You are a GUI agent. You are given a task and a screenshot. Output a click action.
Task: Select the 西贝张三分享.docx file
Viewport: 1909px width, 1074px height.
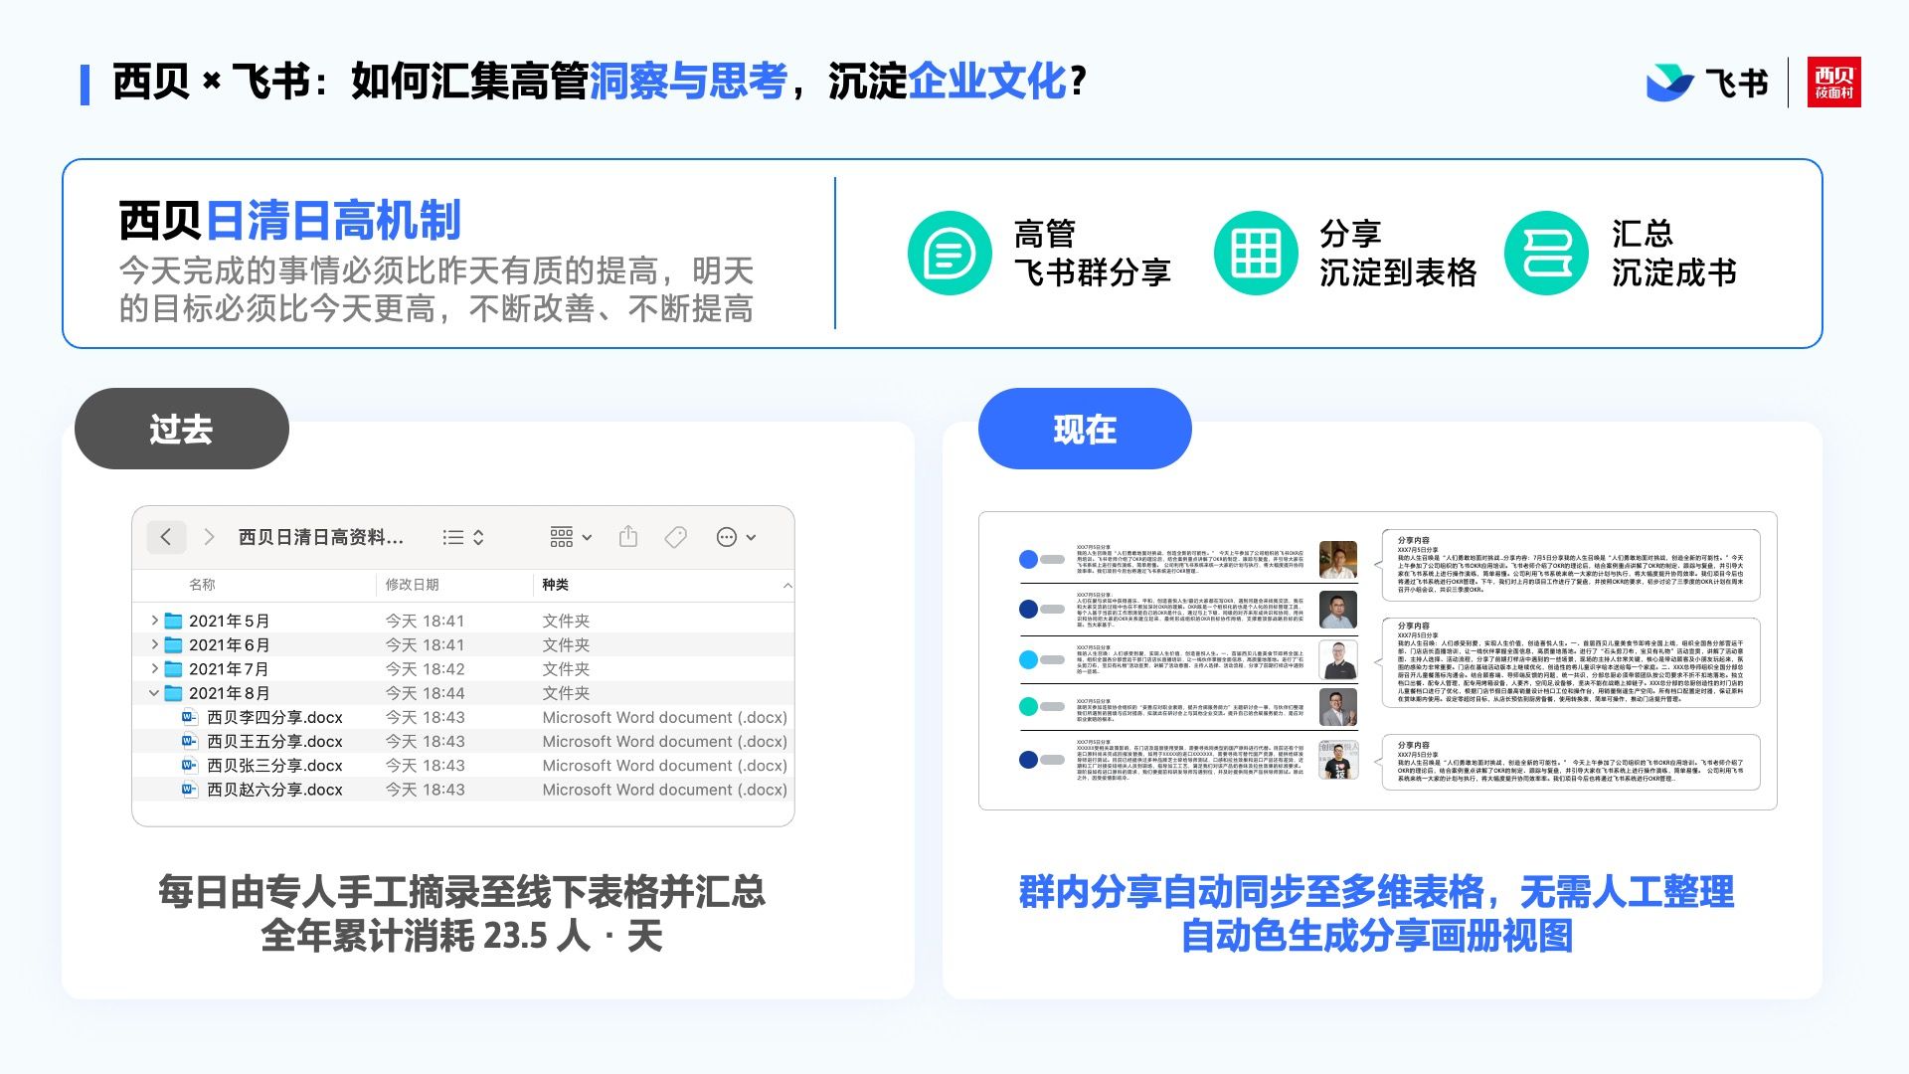[463, 765]
